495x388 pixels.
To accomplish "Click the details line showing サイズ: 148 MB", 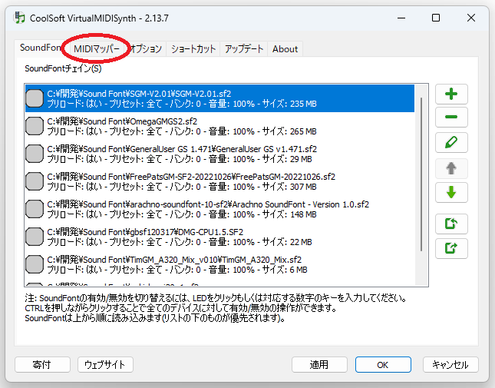I will 182,214.
